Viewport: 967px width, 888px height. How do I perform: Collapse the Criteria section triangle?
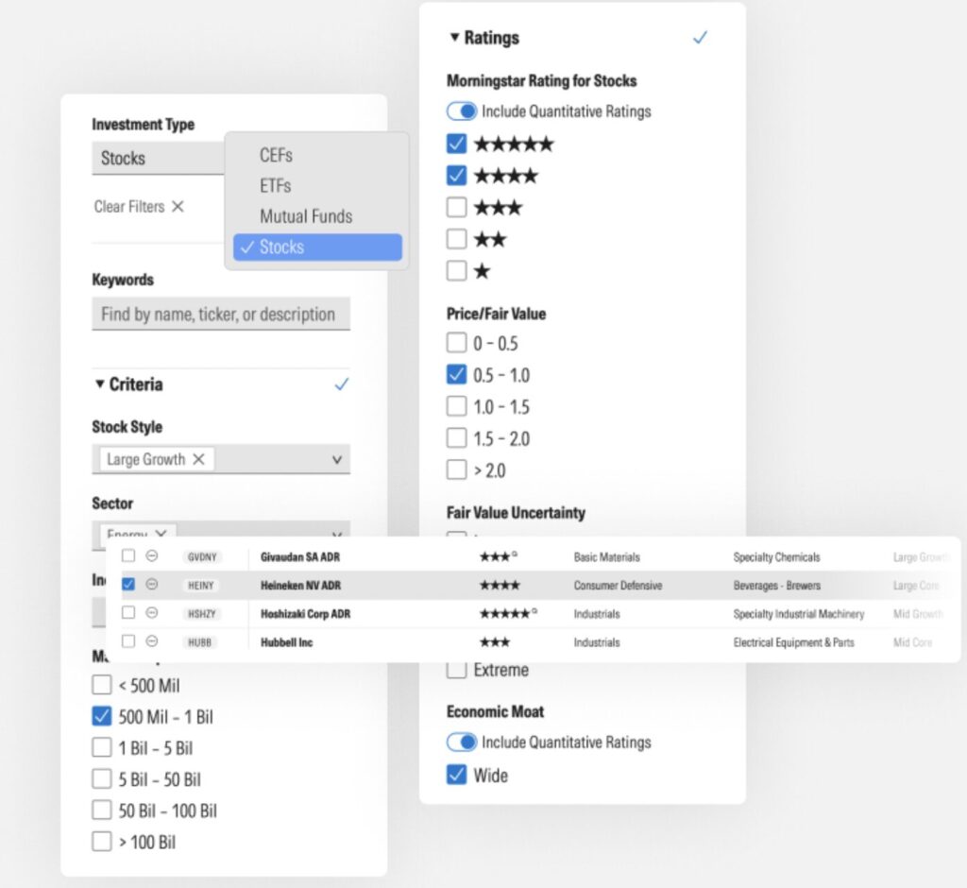click(99, 384)
